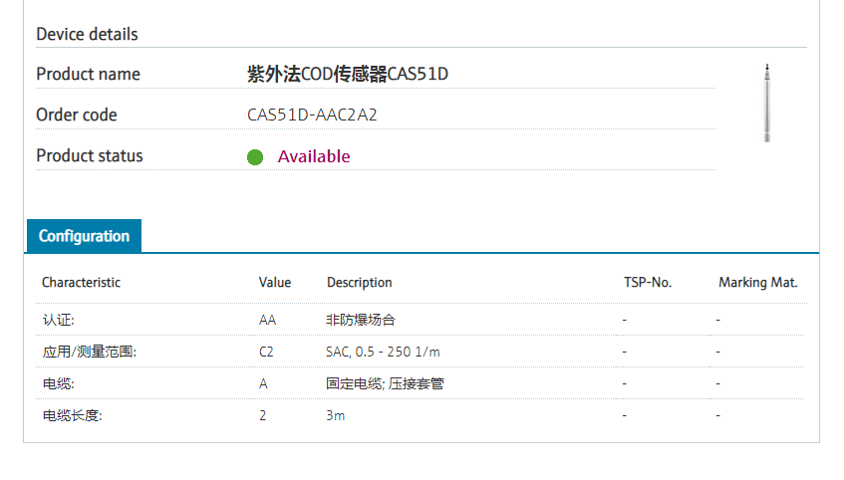Select the 应用/测量范围 characteristic row
The width and height of the screenshot is (844, 480).
pos(89,352)
